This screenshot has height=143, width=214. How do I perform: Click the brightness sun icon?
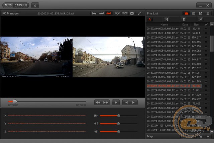click(96, 132)
